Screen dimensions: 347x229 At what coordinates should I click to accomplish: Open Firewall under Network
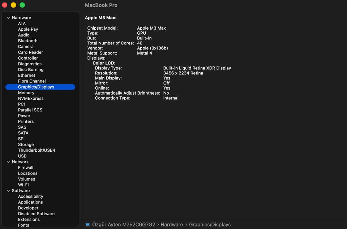(25, 168)
